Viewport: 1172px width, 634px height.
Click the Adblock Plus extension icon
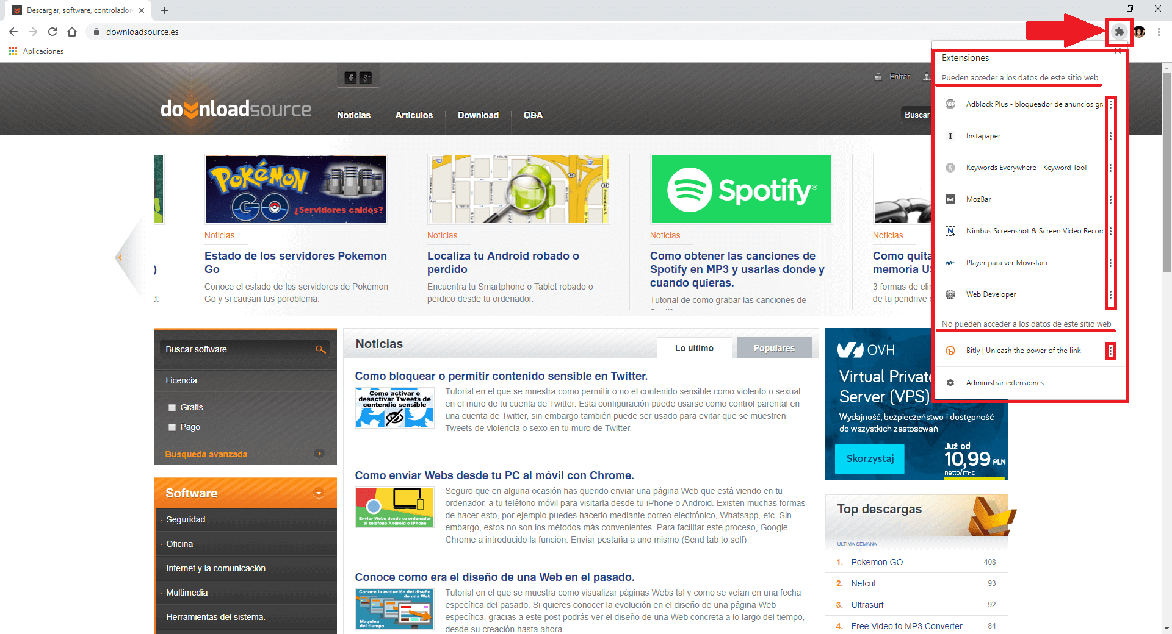coord(950,104)
